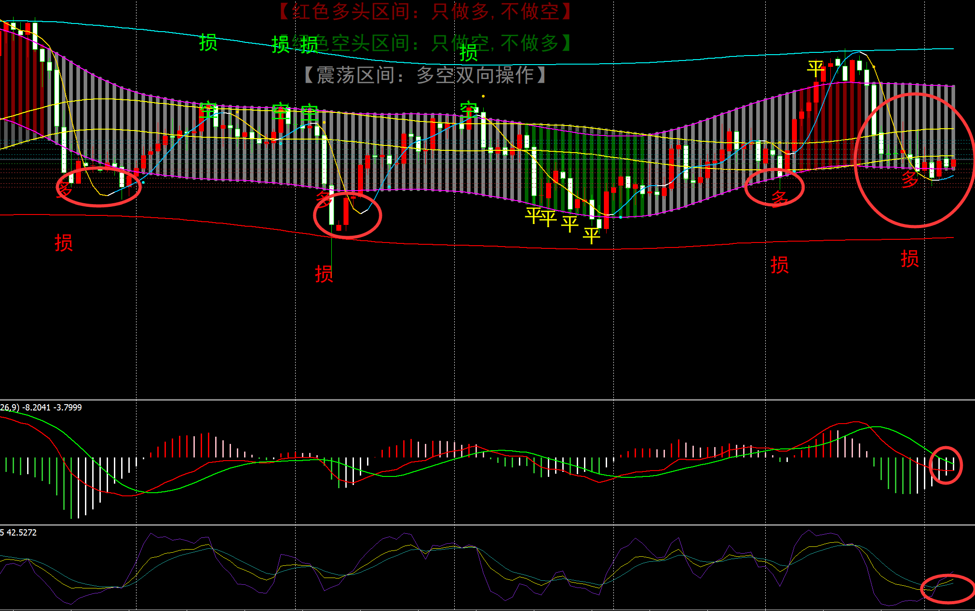
Task: Click the leftmost red 损 marker below price
Action: click(x=64, y=243)
